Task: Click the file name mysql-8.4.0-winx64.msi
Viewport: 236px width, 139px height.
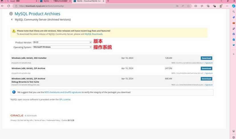Action: [x=21, y=63]
